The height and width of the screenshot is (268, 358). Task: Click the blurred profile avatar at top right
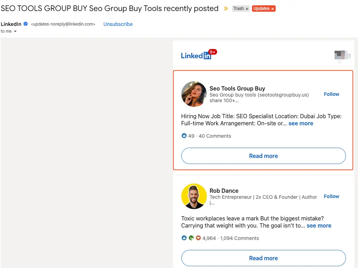pos(342,56)
